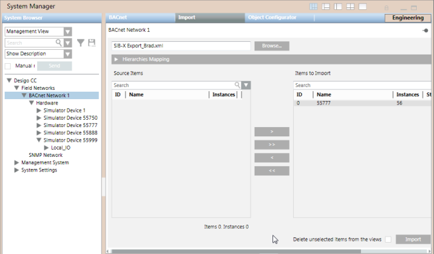Click the save icon beside the filter
This screenshot has height=254, width=434.
92,43
